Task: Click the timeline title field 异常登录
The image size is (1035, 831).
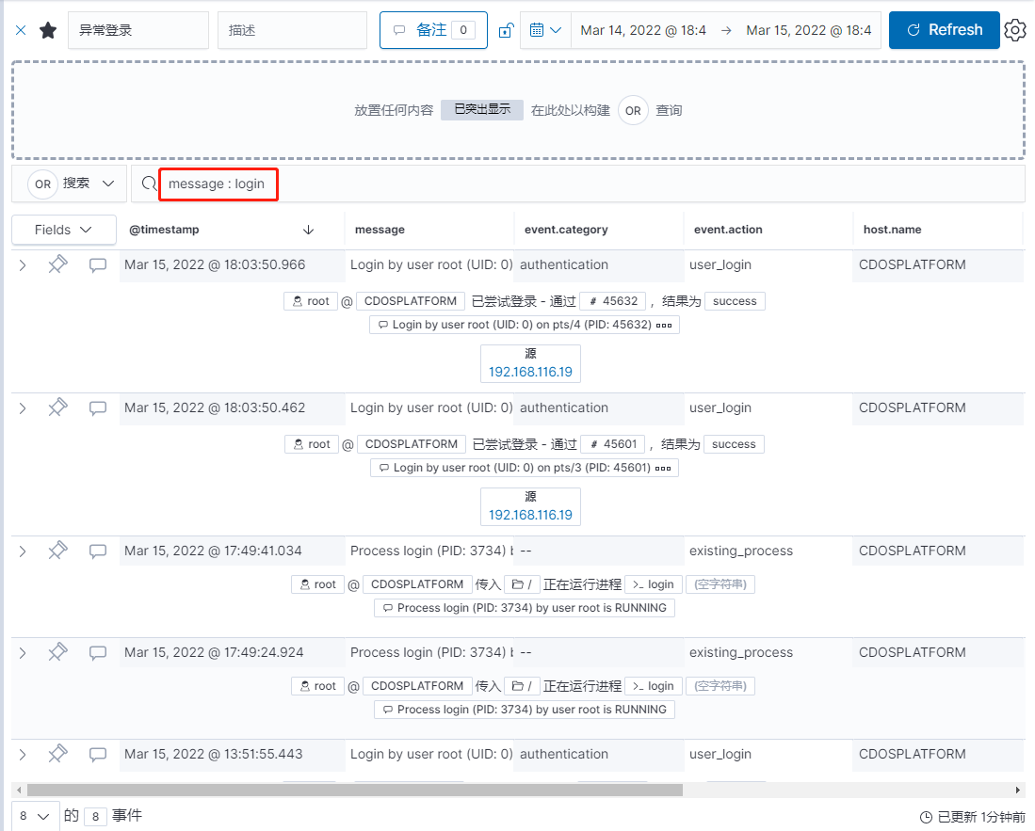Action: 137,30
